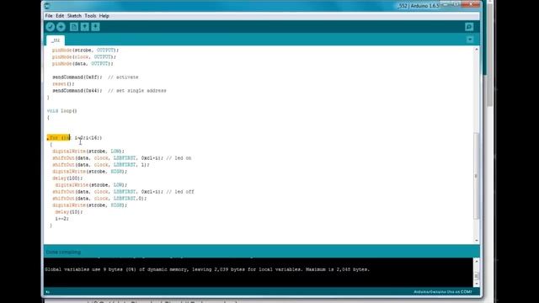Screen dimensions: 539x303
Task: Expand the tab options dropdown arrow
Action: click(470, 40)
